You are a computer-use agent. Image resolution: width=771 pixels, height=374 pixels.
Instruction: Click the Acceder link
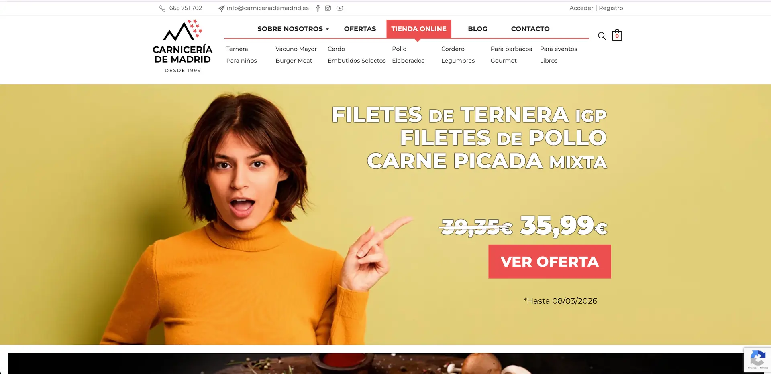click(581, 8)
